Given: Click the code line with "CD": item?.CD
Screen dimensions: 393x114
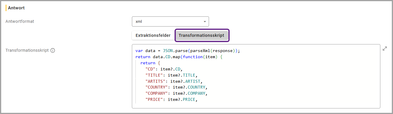Looking at the screenshot, I should pyautogui.click(x=164, y=69).
